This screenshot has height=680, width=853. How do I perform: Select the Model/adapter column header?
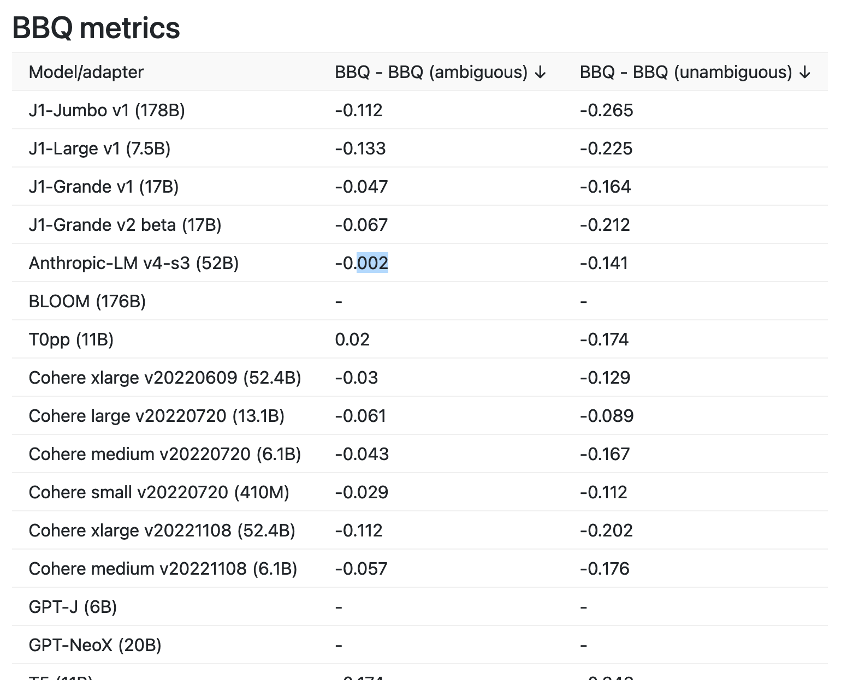[x=86, y=71]
